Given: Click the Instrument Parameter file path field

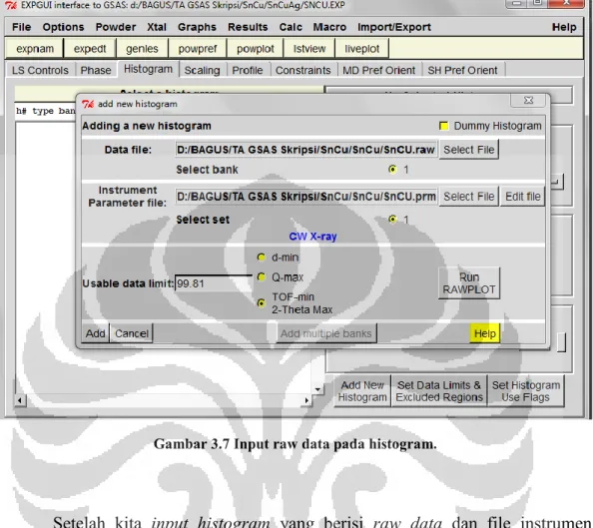Looking at the screenshot, I should (x=306, y=197).
